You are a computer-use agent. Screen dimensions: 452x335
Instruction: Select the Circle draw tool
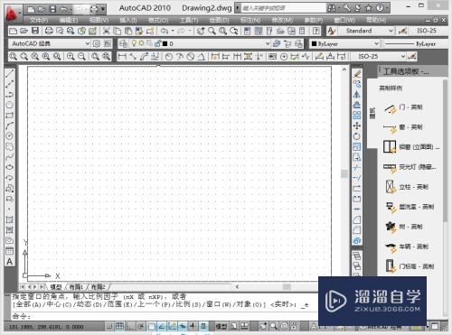click(10, 136)
